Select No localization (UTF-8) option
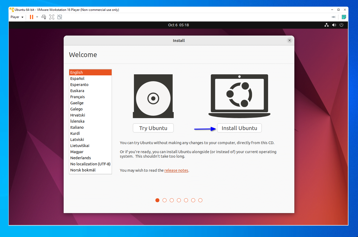This screenshot has height=237, width=358. [90, 164]
